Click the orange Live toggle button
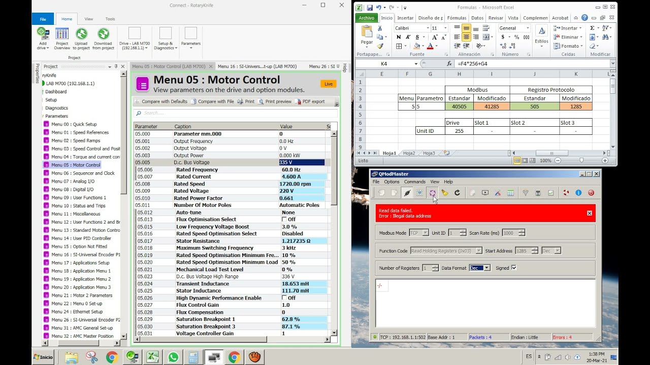This screenshot has width=650, height=365. [x=328, y=84]
